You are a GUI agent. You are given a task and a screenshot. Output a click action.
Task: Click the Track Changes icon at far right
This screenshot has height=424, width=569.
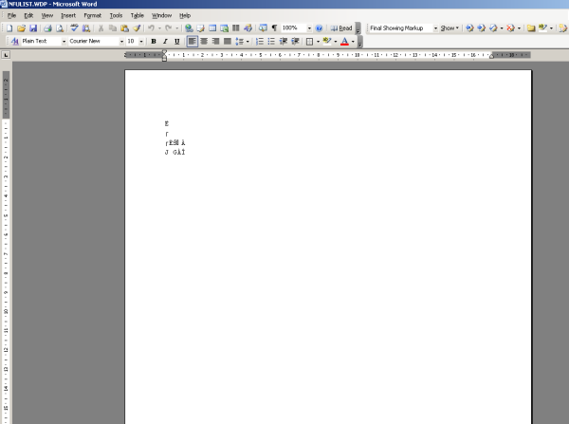562,28
